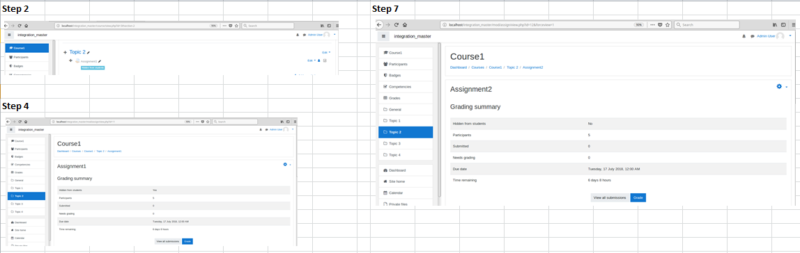Screen dimensions: 800x253
Task: Select Topic 3 in Step 4 side navigation
Action: pos(26,204)
